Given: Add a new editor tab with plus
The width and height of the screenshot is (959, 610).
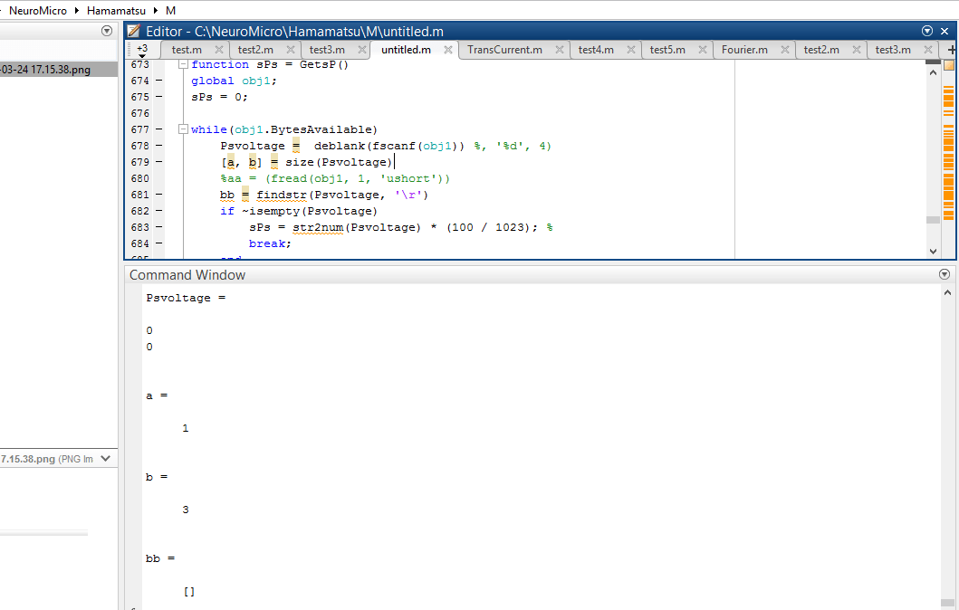Looking at the screenshot, I should (x=952, y=50).
